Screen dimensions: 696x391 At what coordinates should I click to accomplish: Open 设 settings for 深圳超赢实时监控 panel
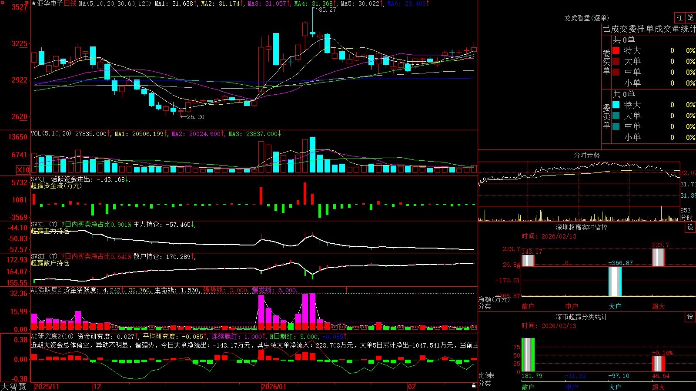tap(690, 227)
